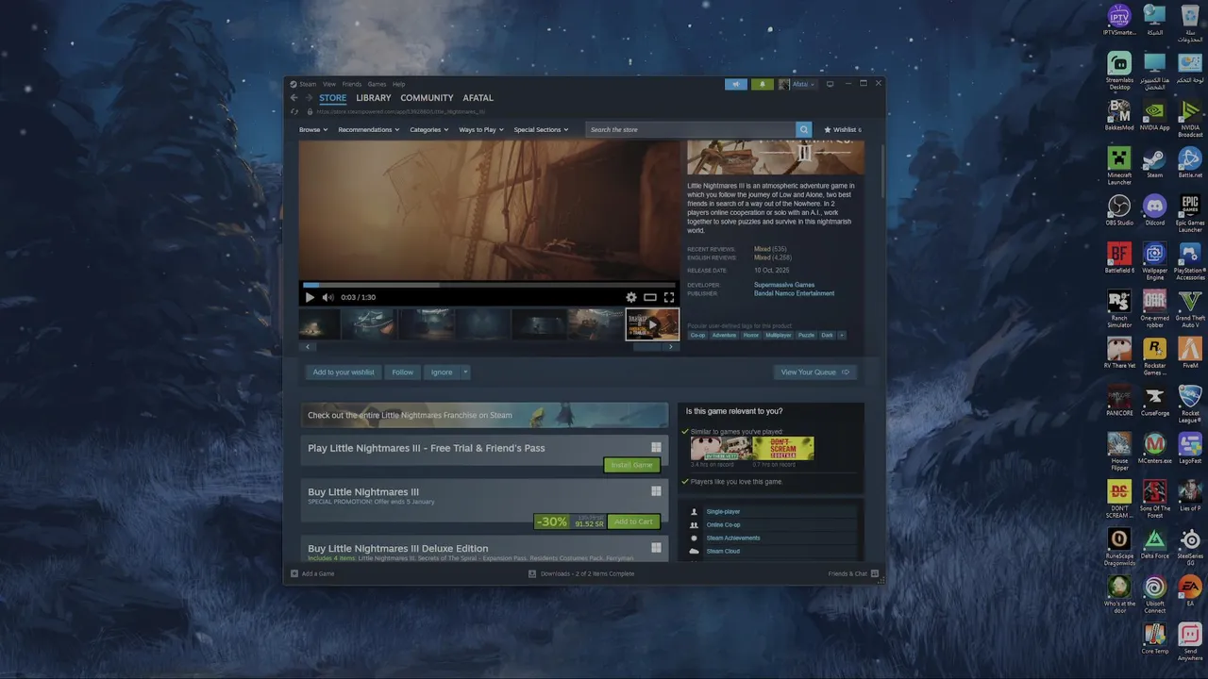The width and height of the screenshot is (1208, 679).
Task: Open the Games menu
Action: (377, 84)
